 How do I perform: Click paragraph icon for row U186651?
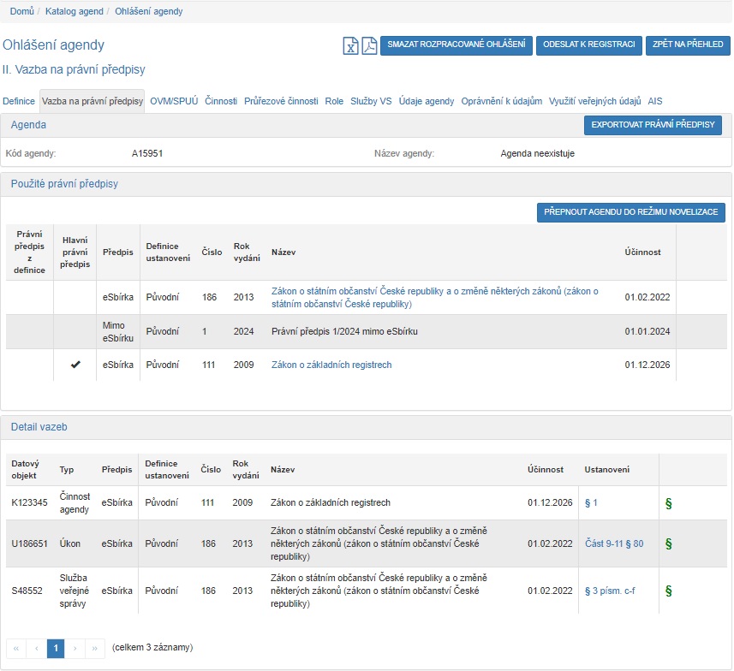(x=668, y=543)
